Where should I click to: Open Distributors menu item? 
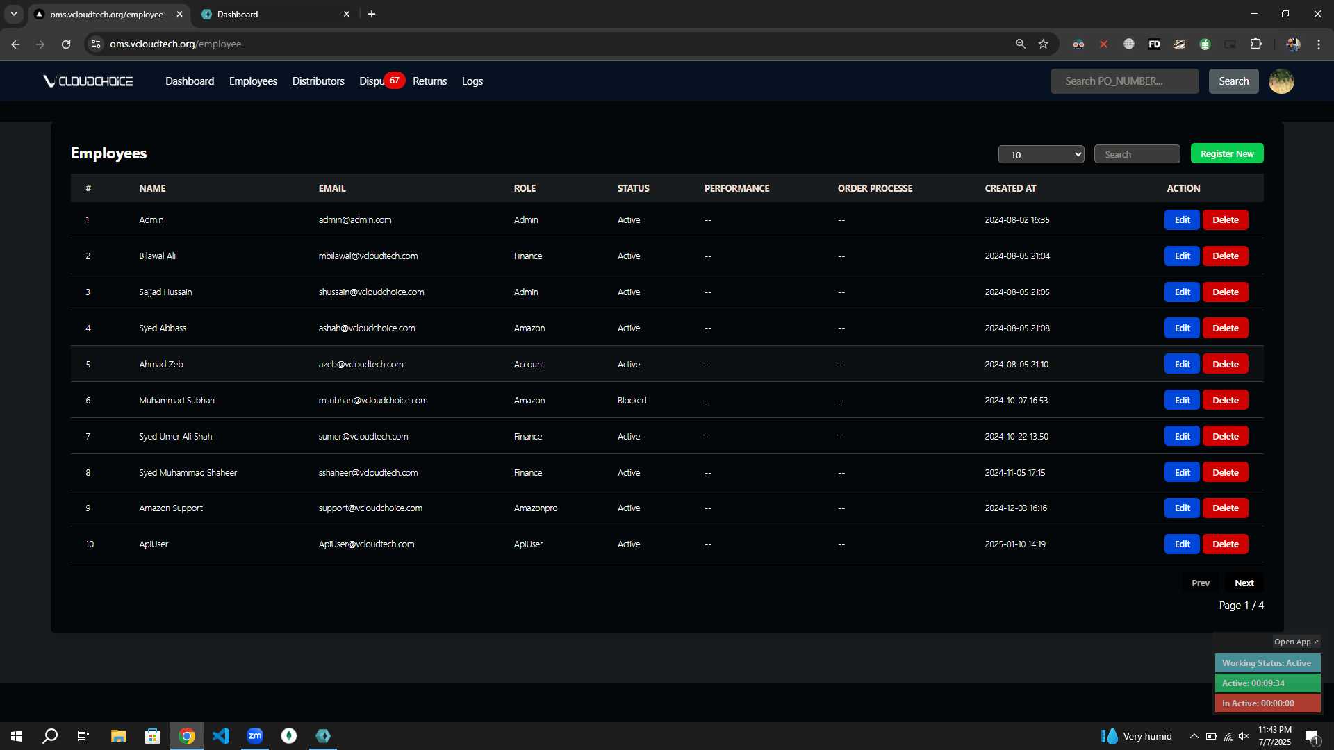pyautogui.click(x=318, y=81)
